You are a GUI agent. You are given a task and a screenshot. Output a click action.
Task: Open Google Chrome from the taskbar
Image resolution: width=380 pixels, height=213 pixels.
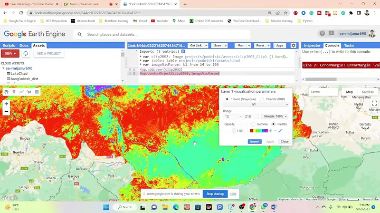tap(252, 207)
